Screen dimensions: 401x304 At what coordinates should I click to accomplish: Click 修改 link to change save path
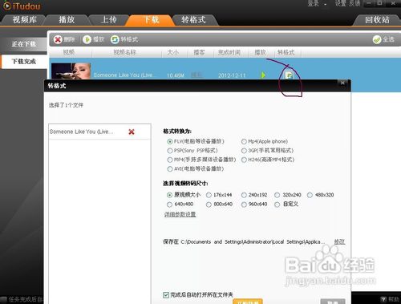click(x=339, y=241)
